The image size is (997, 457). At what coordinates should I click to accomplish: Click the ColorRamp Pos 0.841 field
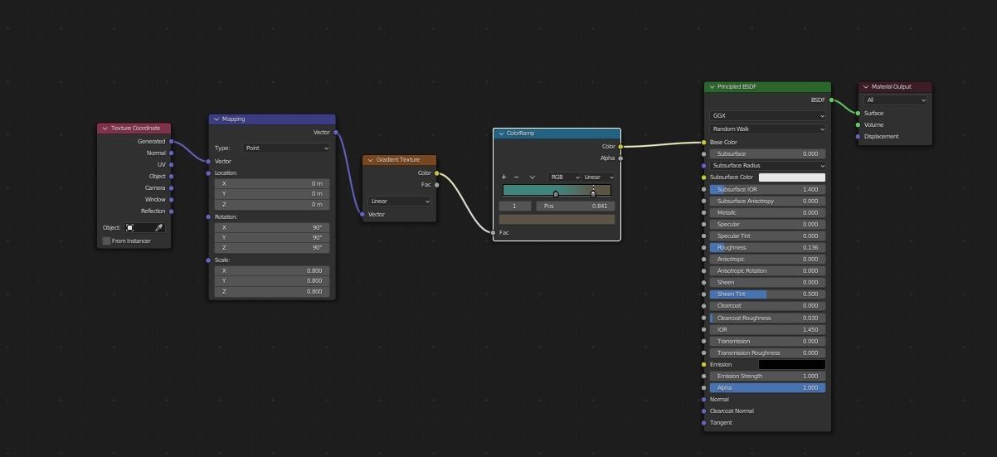pyautogui.click(x=575, y=206)
